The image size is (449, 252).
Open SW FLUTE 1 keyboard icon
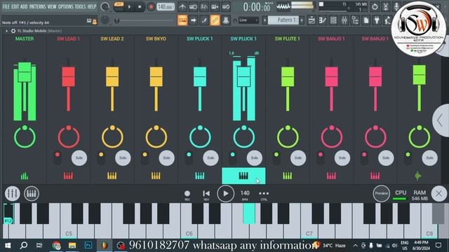tap(288, 176)
